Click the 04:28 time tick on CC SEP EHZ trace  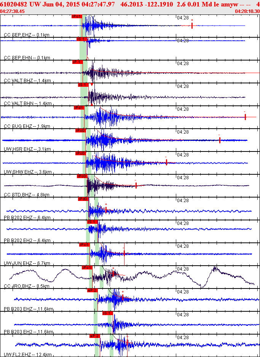183,18
